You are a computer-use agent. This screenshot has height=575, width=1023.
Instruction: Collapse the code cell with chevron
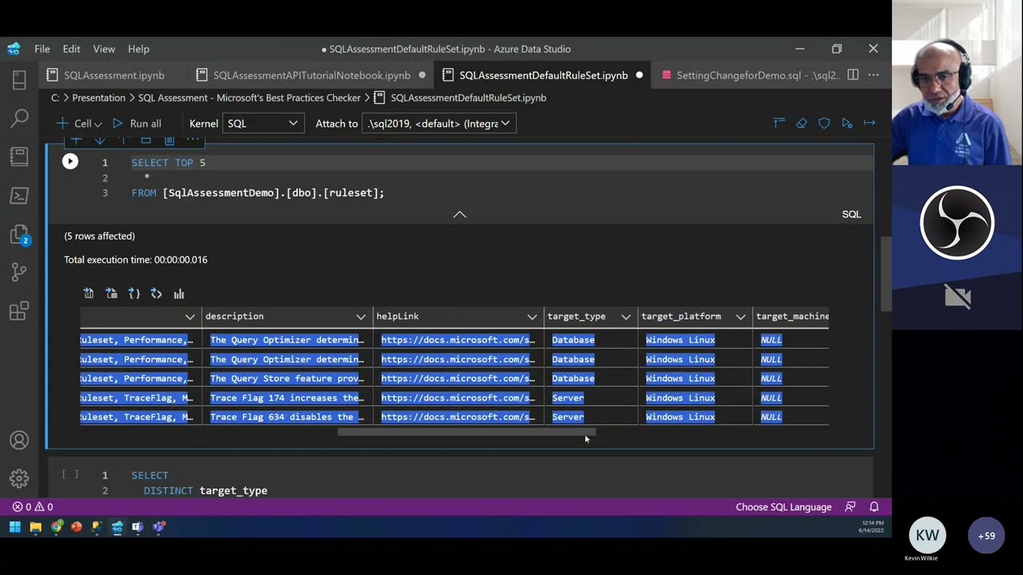(460, 214)
